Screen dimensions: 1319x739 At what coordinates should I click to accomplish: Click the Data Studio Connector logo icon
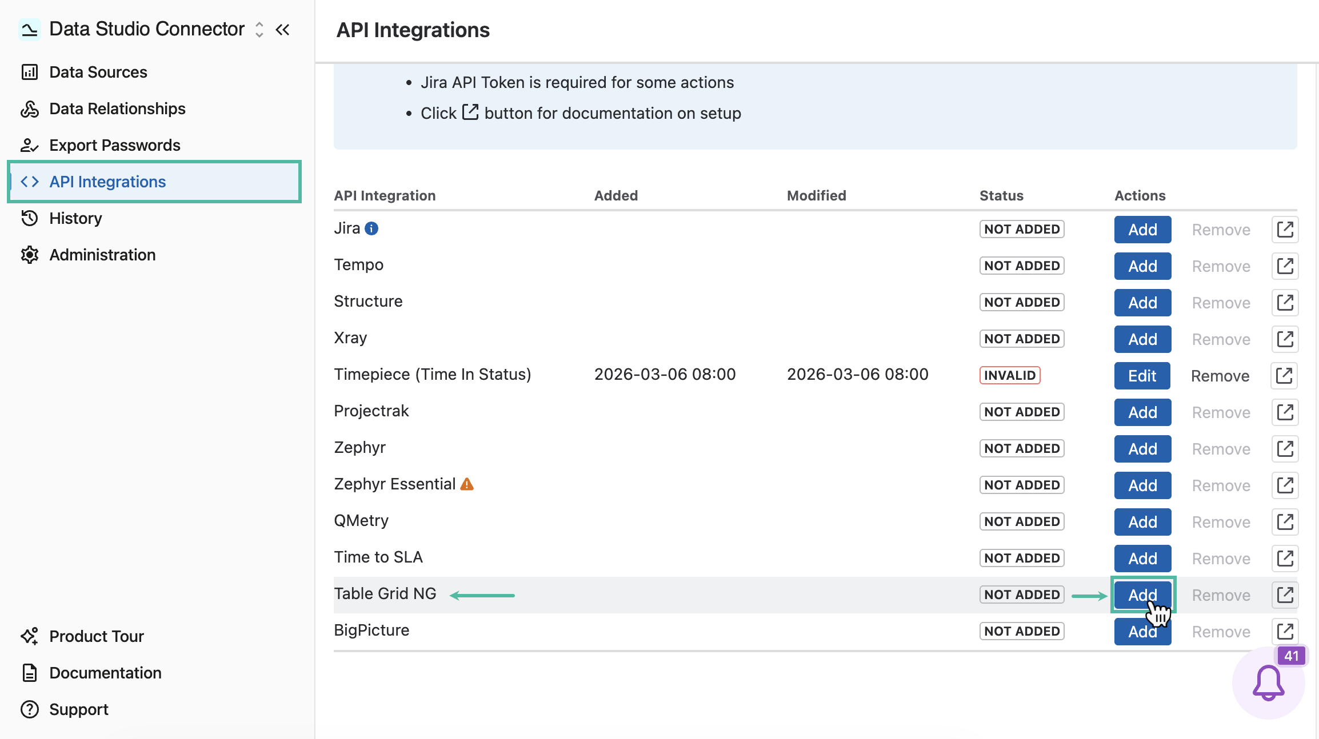tap(29, 29)
